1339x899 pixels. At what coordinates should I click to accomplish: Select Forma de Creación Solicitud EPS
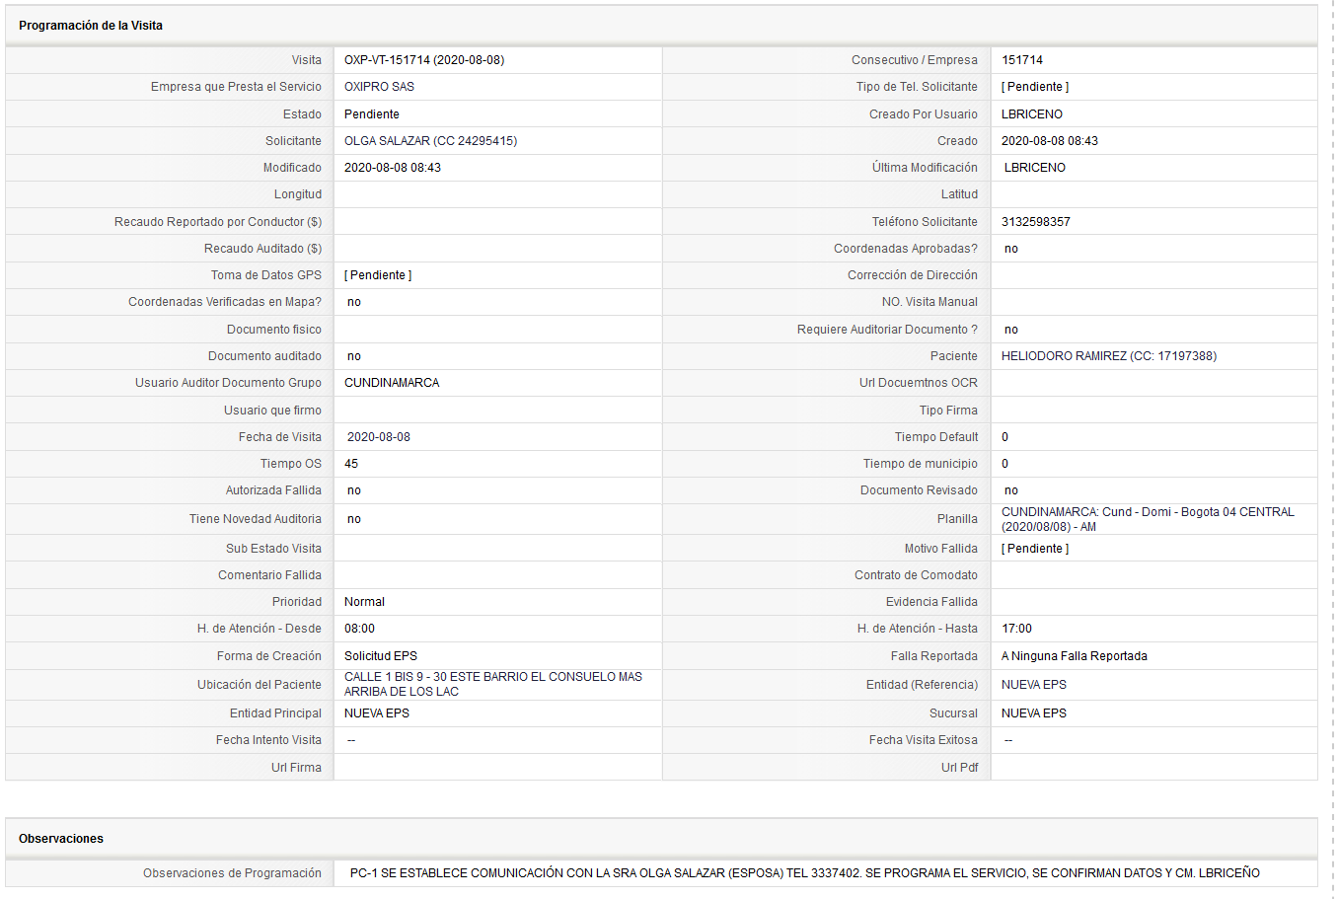[381, 656]
